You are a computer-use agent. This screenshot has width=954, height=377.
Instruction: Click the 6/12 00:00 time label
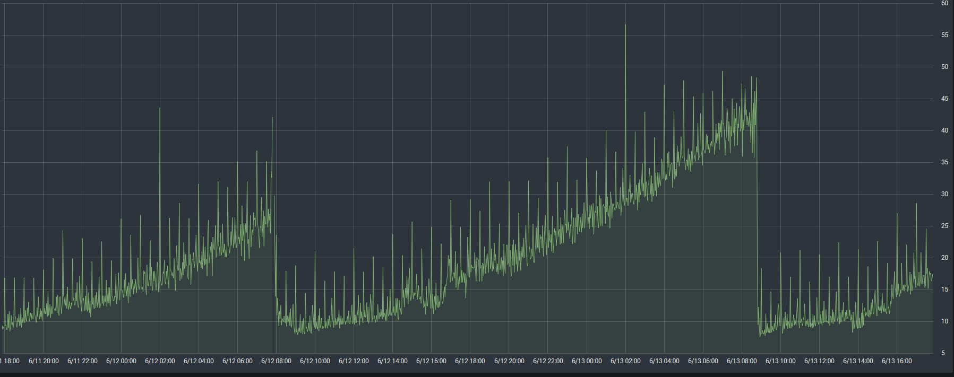pos(121,361)
